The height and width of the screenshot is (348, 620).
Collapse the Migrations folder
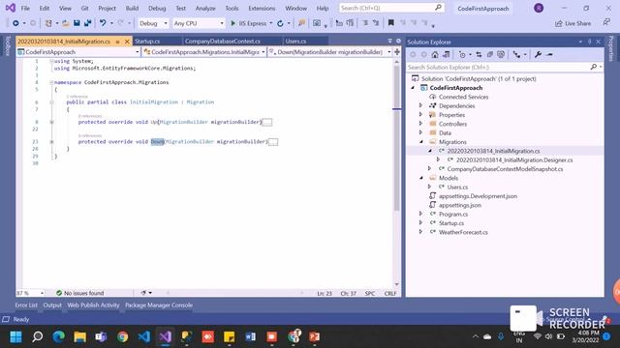pyautogui.click(x=421, y=142)
